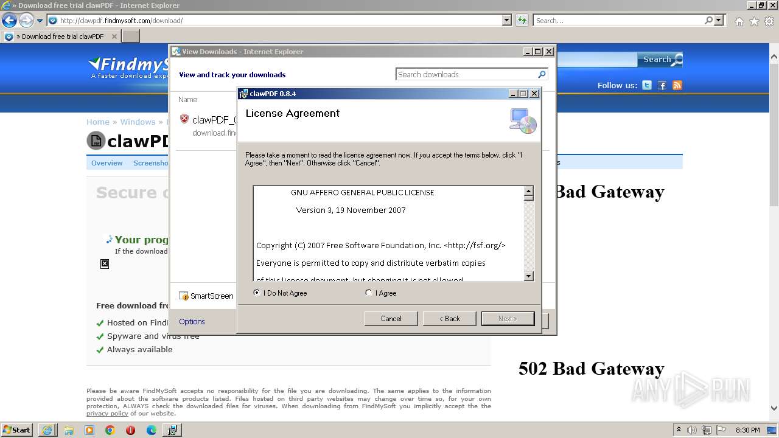
Task: Switch to the Overview page tab
Action: [107, 163]
